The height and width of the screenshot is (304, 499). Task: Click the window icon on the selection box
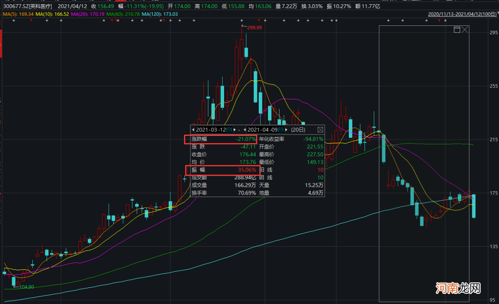click(x=457, y=30)
